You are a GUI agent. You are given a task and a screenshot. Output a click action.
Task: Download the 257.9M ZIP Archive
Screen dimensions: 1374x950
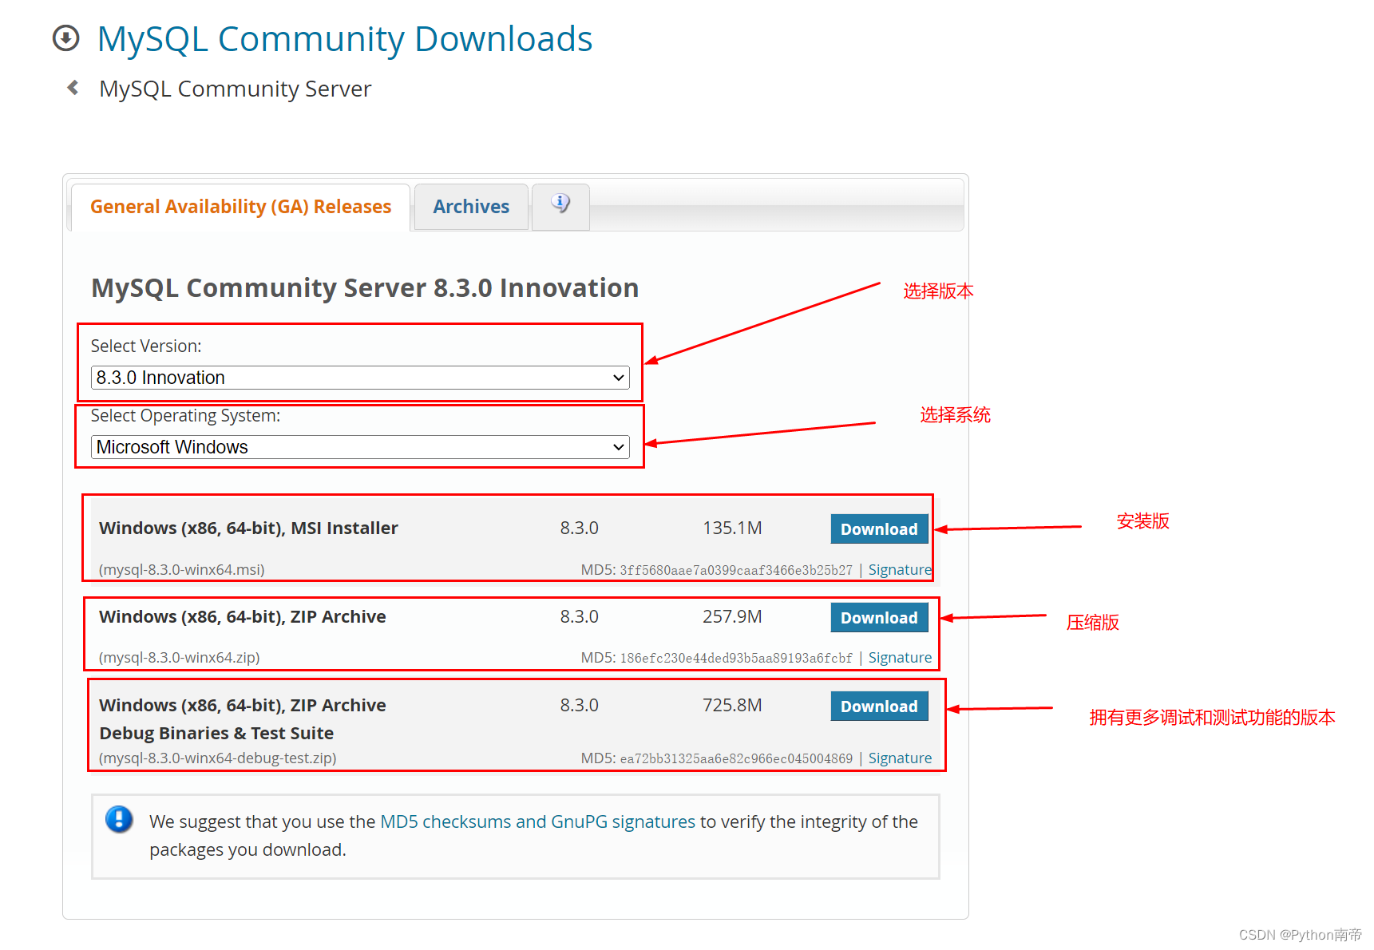[x=879, y=618]
